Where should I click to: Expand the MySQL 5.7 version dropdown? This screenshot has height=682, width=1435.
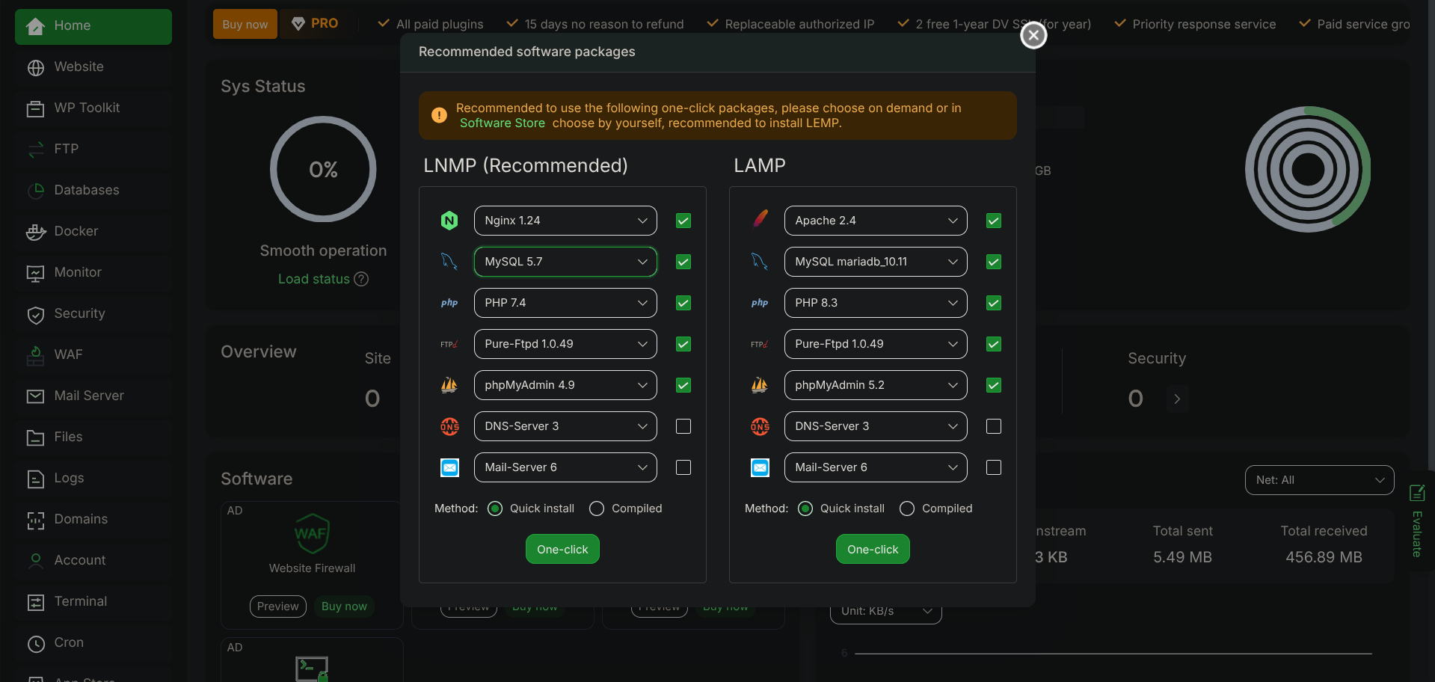tap(565, 262)
